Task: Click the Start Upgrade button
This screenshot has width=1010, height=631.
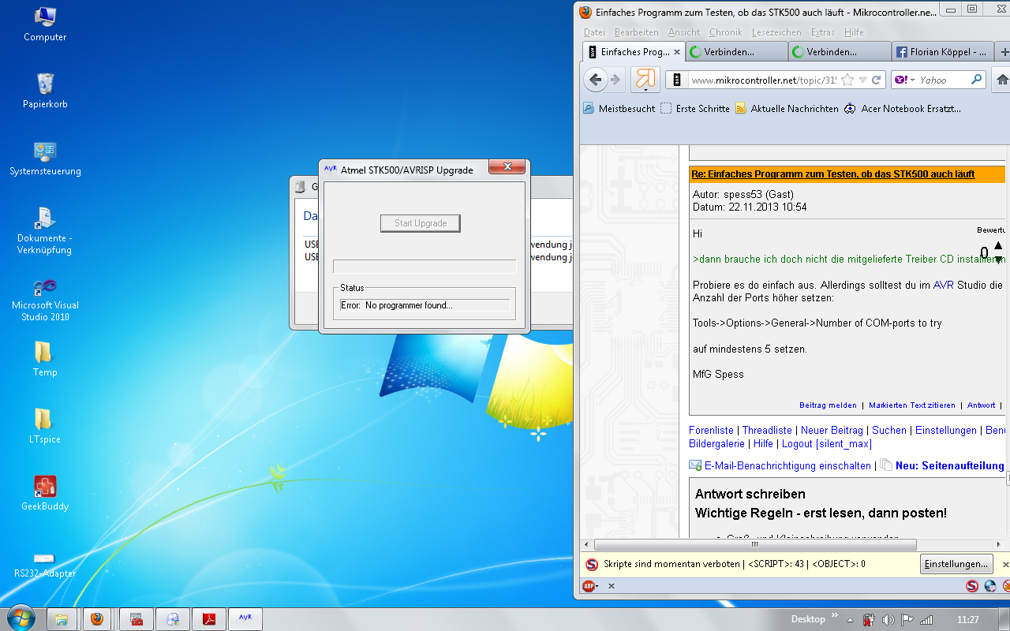Action: click(421, 223)
